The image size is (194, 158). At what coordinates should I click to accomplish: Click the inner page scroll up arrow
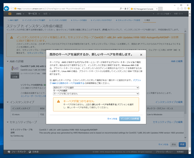tap(185, 31)
